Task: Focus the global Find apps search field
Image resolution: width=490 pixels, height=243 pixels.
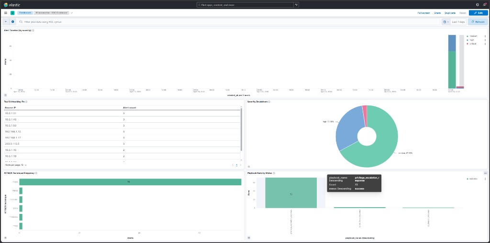Action: pyautogui.click(x=245, y=5)
